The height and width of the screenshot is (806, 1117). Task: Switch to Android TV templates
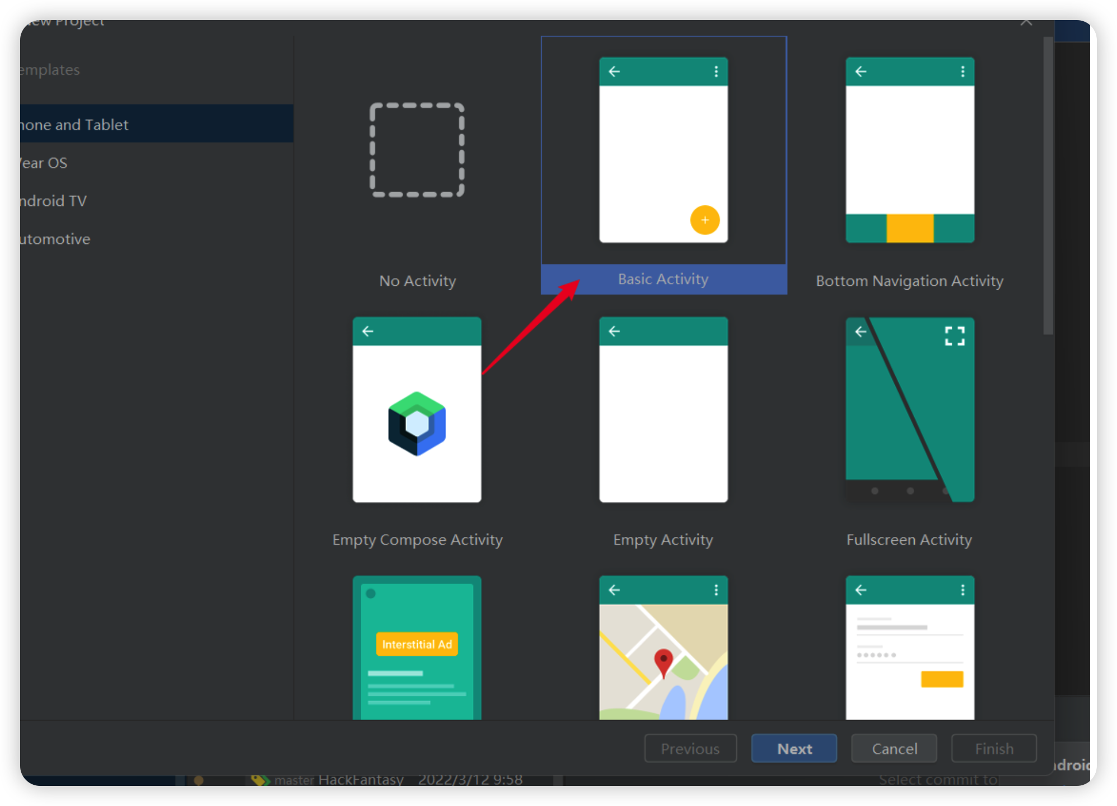(x=53, y=201)
